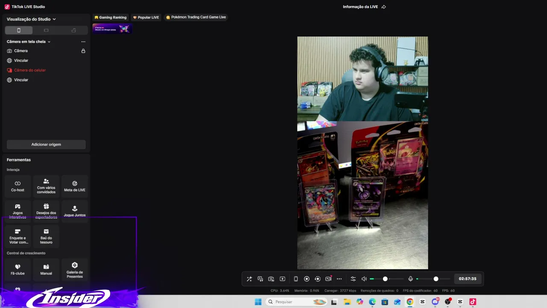
Task: Open the Com vários convidados tool
Action: coord(46,186)
